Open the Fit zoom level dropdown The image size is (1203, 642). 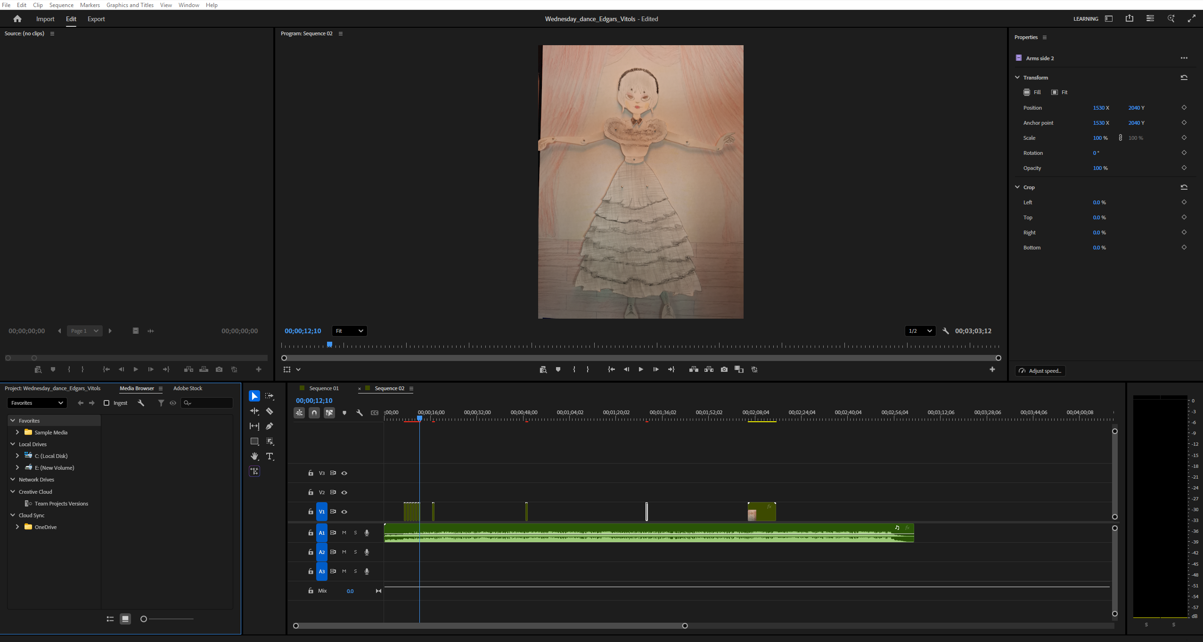(x=349, y=331)
